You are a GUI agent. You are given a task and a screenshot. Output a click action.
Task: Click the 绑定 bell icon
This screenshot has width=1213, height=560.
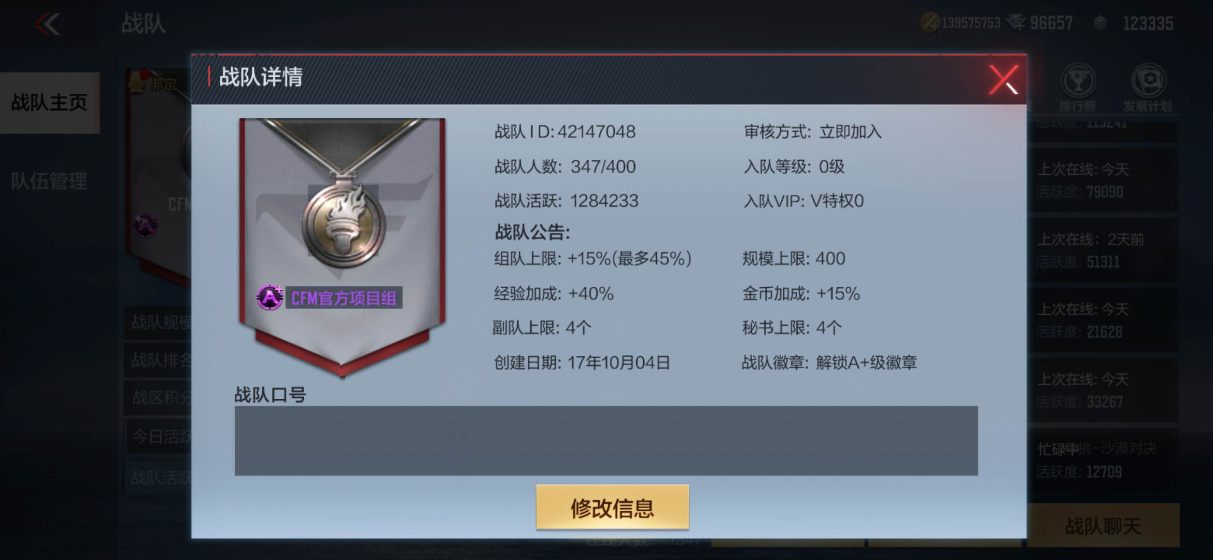click(136, 83)
